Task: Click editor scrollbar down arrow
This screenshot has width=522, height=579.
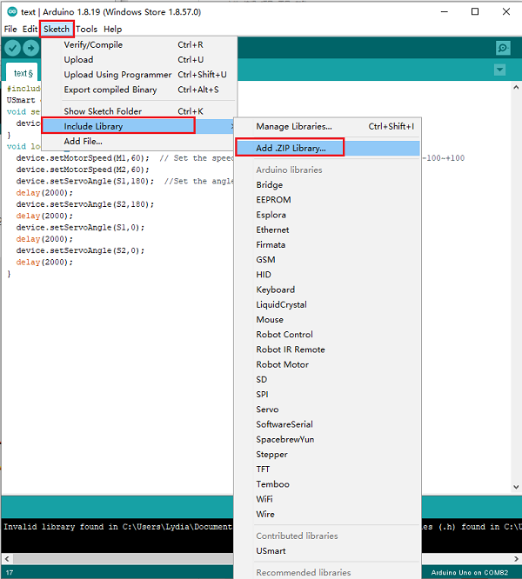Action: [x=516, y=487]
